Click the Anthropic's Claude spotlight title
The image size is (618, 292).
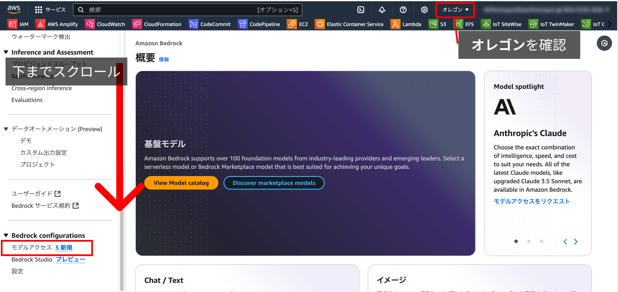click(530, 133)
